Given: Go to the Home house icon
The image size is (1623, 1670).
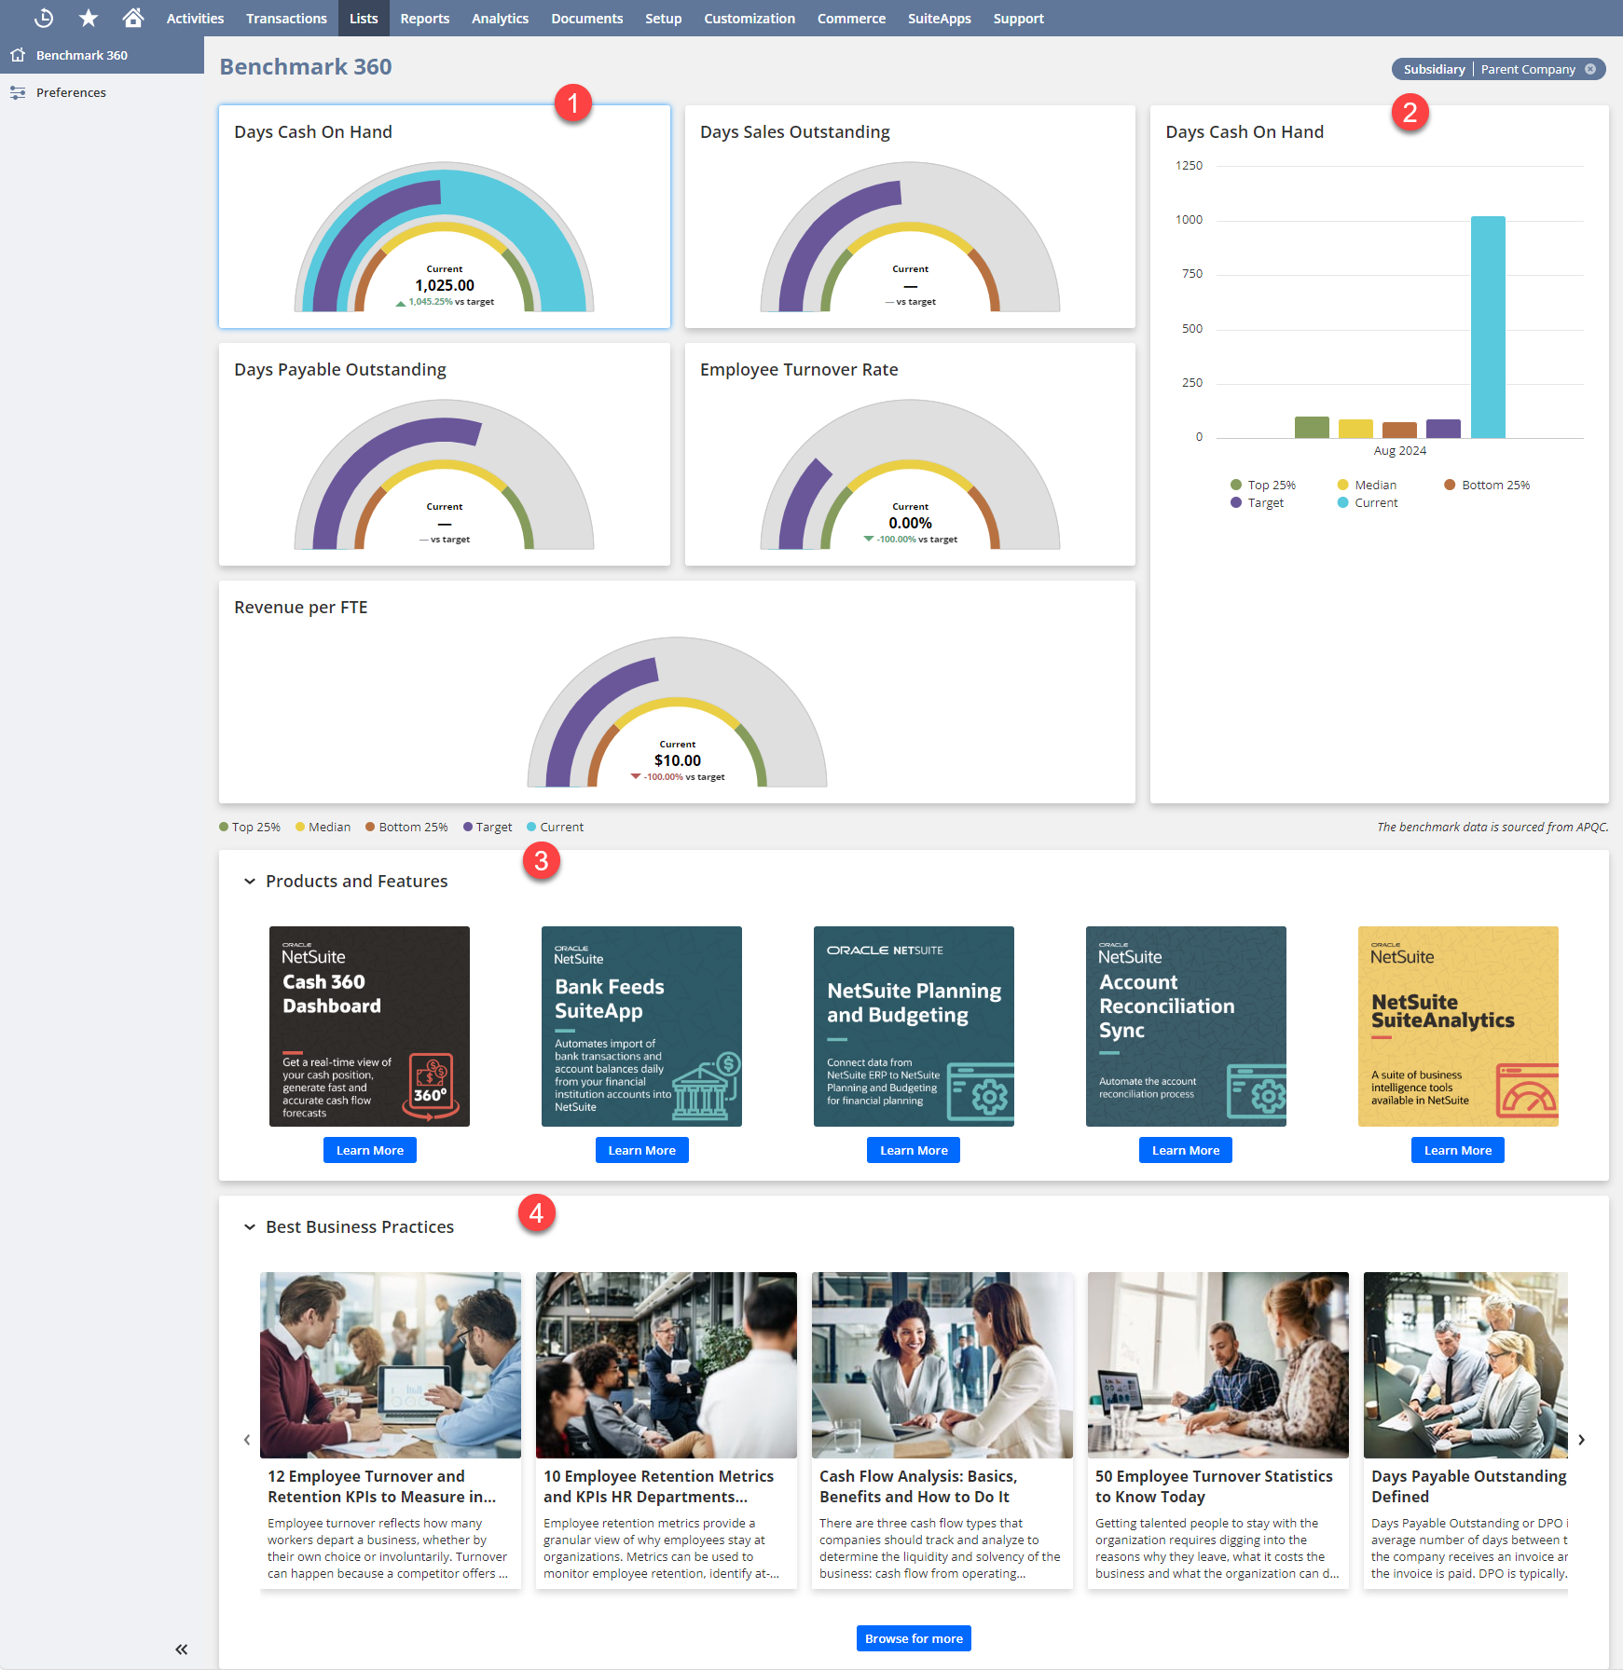Looking at the screenshot, I should pos(133,18).
